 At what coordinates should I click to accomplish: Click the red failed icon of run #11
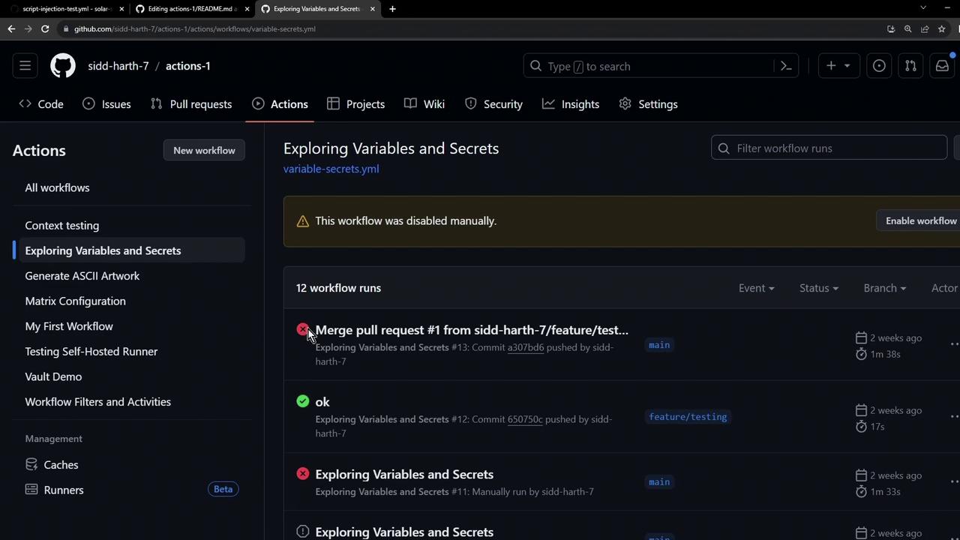pyautogui.click(x=302, y=474)
